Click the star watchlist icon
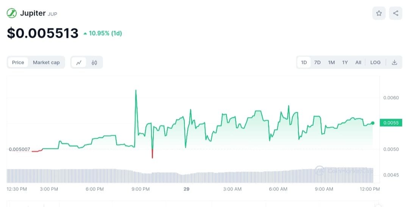 pos(379,13)
